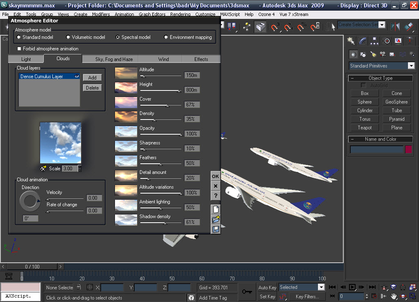Click the cloud Scale spinner arrows
This screenshot has height=302, width=419.
click(80, 168)
